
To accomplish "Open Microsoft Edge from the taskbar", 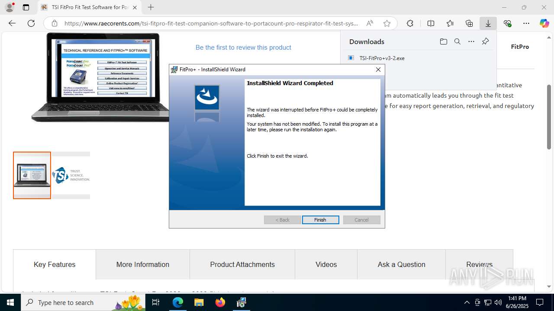I will [178, 302].
